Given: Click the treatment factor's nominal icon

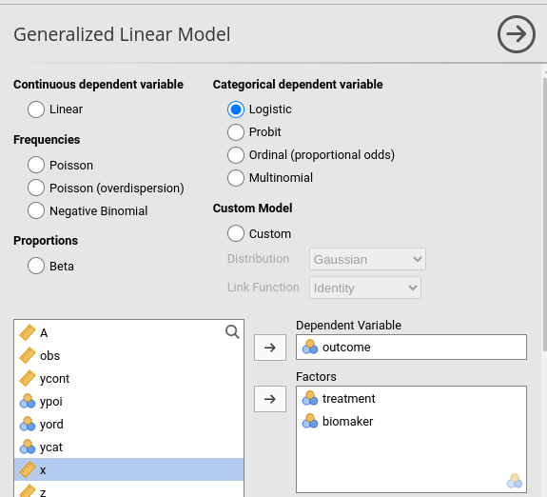Looking at the screenshot, I should [310, 399].
